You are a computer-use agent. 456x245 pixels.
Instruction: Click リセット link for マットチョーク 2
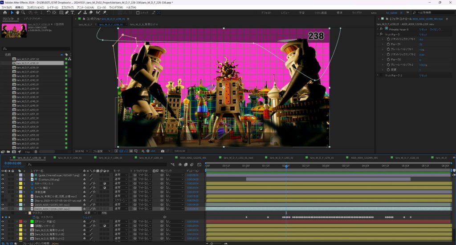click(423, 76)
